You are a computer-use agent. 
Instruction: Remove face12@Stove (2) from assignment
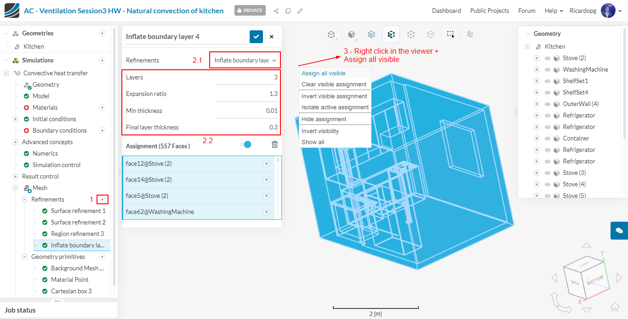click(266, 164)
